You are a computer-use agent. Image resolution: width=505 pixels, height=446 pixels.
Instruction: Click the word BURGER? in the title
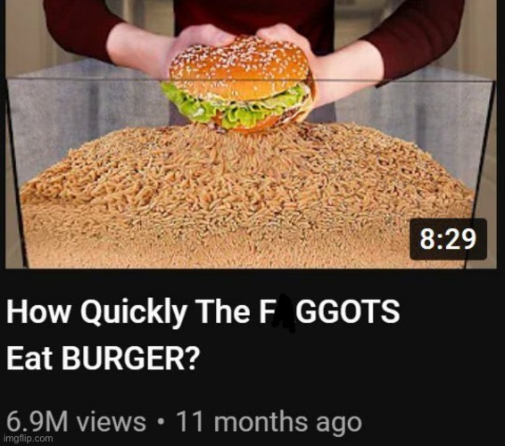pos(130,359)
